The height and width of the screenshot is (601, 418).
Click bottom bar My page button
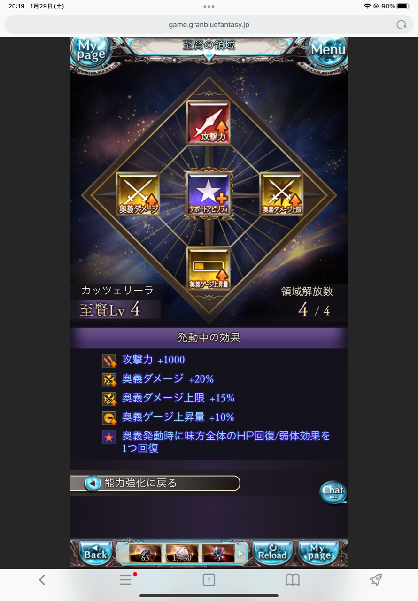tap(318, 553)
